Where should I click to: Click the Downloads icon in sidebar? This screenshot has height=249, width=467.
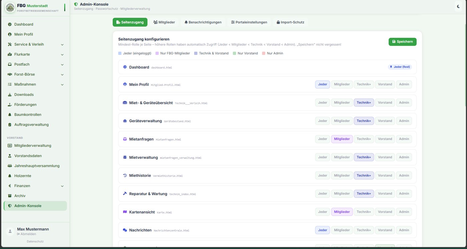point(10,95)
